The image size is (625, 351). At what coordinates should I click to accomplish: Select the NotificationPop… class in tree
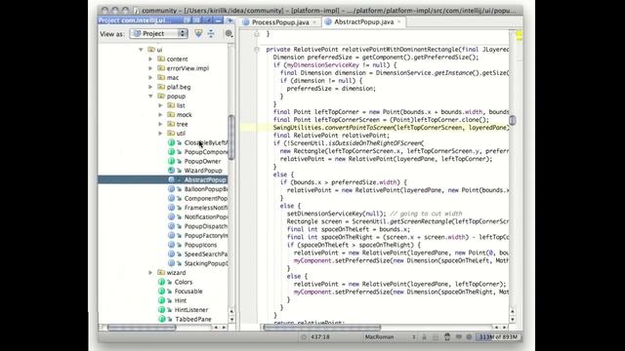pyautogui.click(x=206, y=216)
